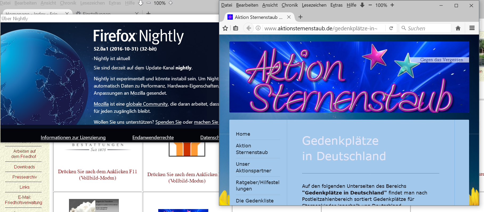Open Bearbeiten menu in background window

[x=26, y=3]
